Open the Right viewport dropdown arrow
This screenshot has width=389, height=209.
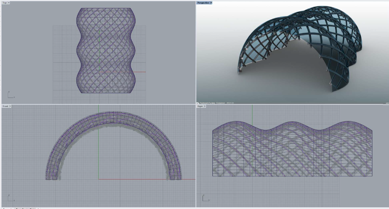(205, 106)
